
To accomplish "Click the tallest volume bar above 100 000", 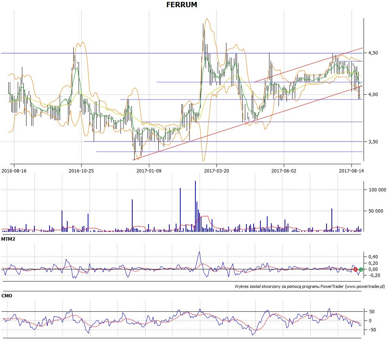I will [195, 206].
